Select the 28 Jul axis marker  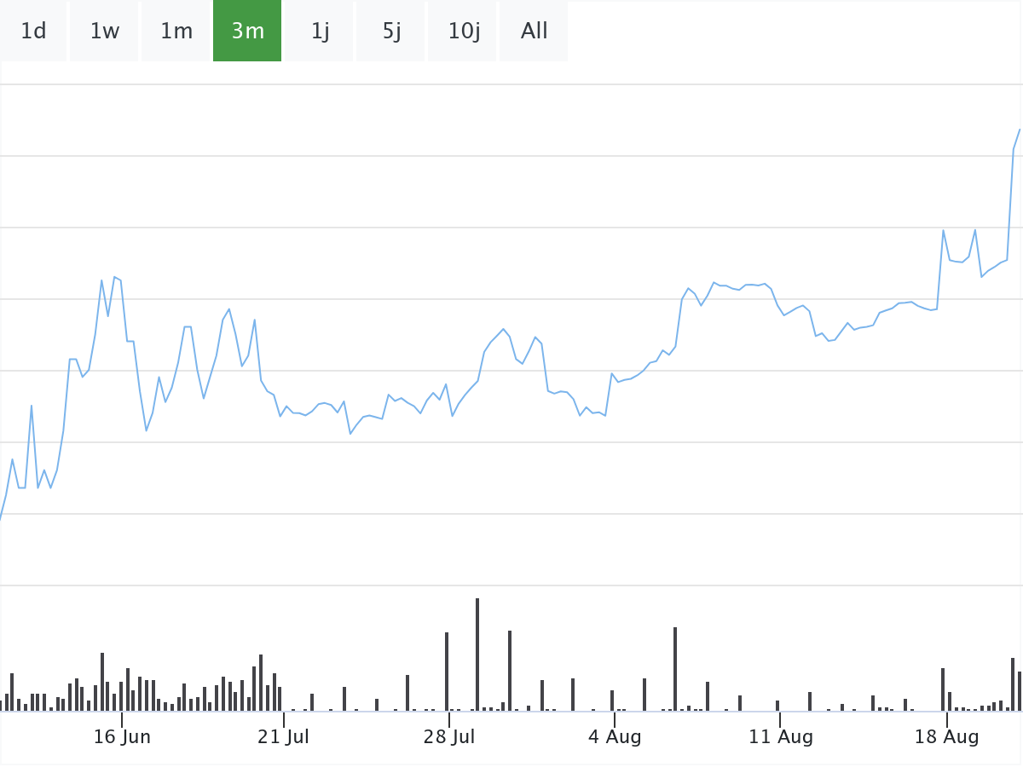tap(448, 737)
